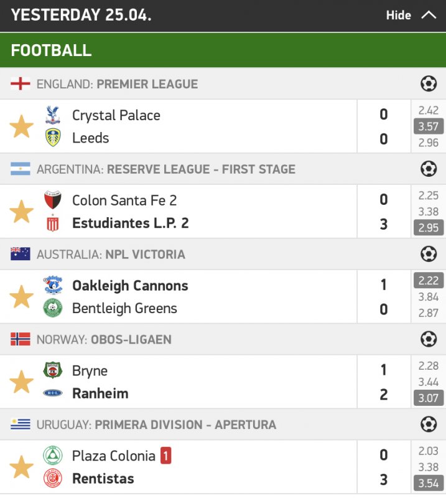Click soccer ball icon in OBOS-Ligaen row
Screen dimensions: 446x498
tap(428, 339)
